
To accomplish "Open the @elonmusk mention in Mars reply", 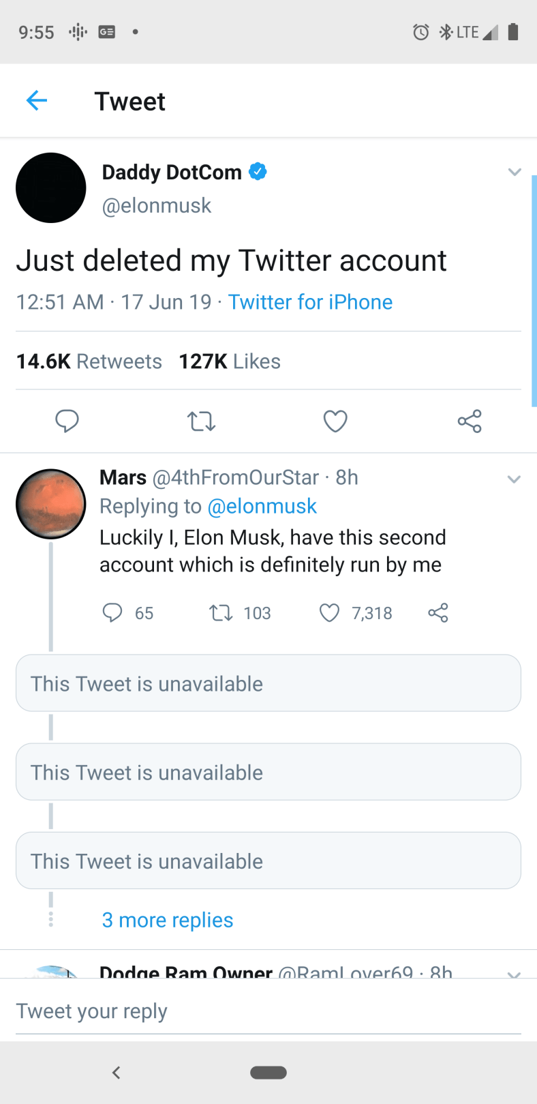I will [262, 506].
